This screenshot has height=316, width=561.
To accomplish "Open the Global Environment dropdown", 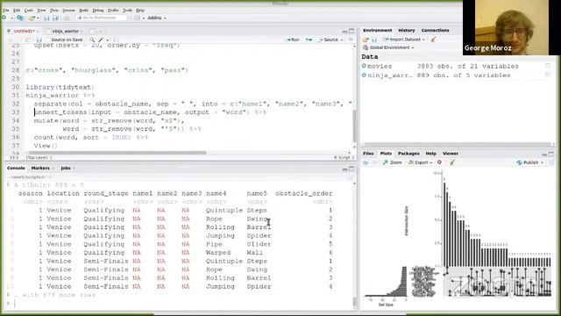I will click(388, 47).
